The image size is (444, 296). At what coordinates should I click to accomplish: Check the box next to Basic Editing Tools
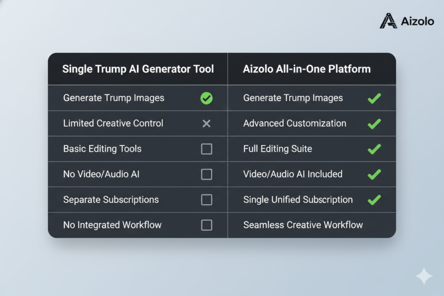pos(206,149)
